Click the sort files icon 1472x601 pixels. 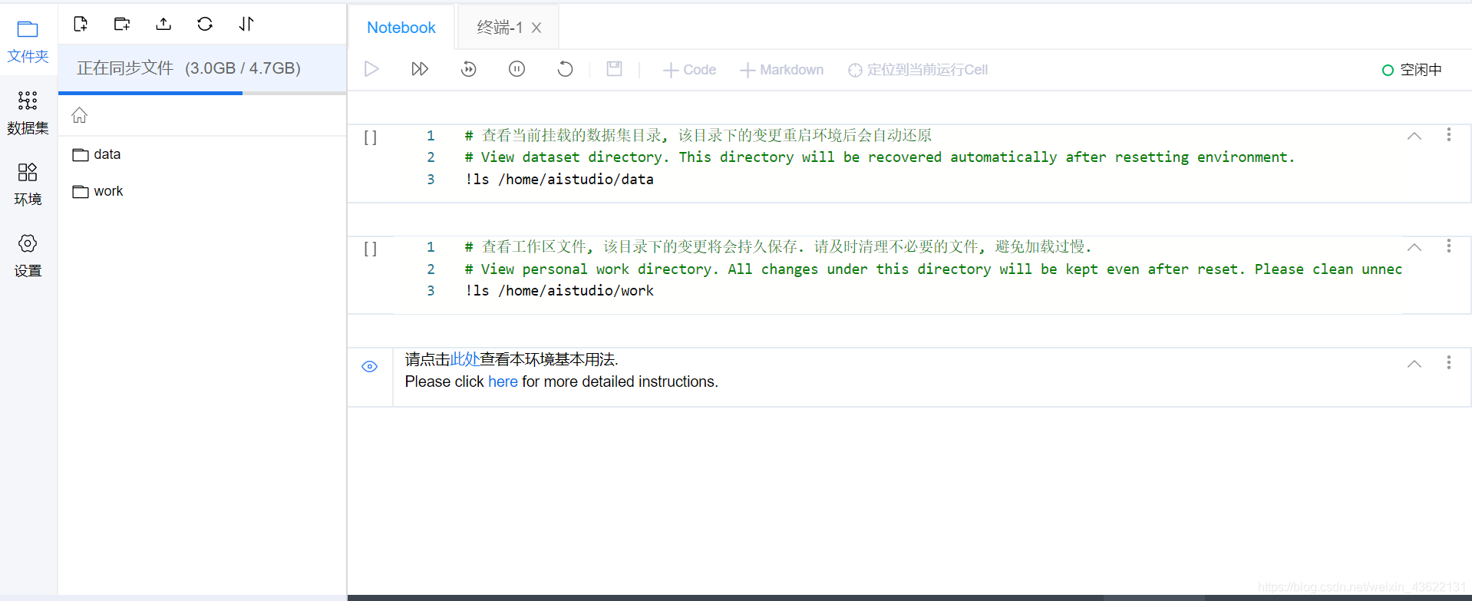pyautogui.click(x=246, y=24)
